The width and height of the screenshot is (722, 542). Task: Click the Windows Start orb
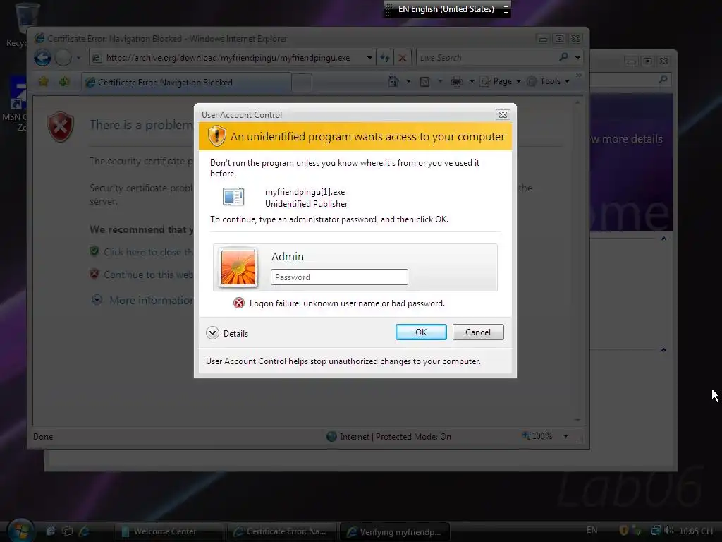click(20, 530)
